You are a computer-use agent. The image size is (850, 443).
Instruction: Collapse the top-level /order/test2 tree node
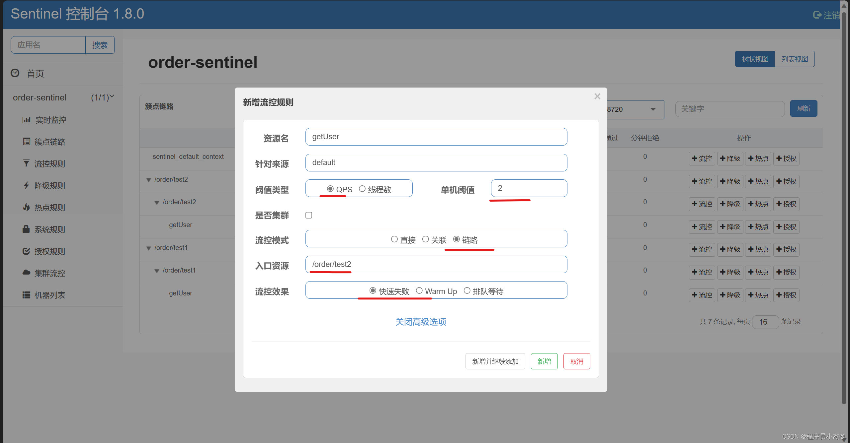(149, 180)
